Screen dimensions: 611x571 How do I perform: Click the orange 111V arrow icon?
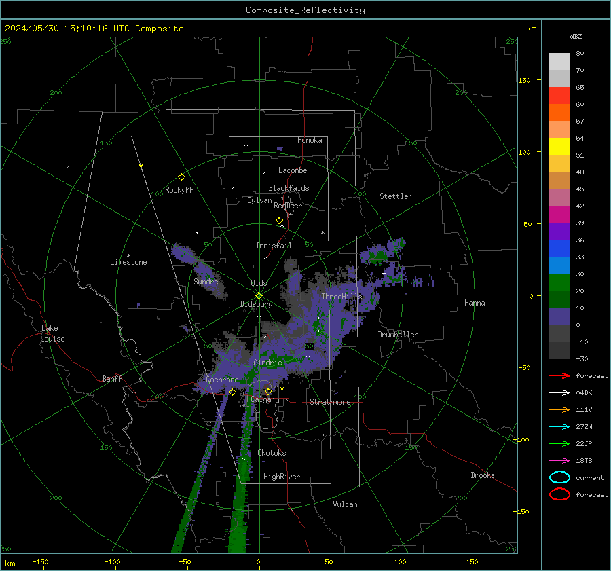point(559,409)
